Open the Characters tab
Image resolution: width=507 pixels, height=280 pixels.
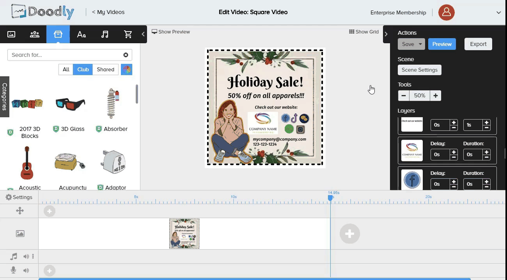coord(35,34)
